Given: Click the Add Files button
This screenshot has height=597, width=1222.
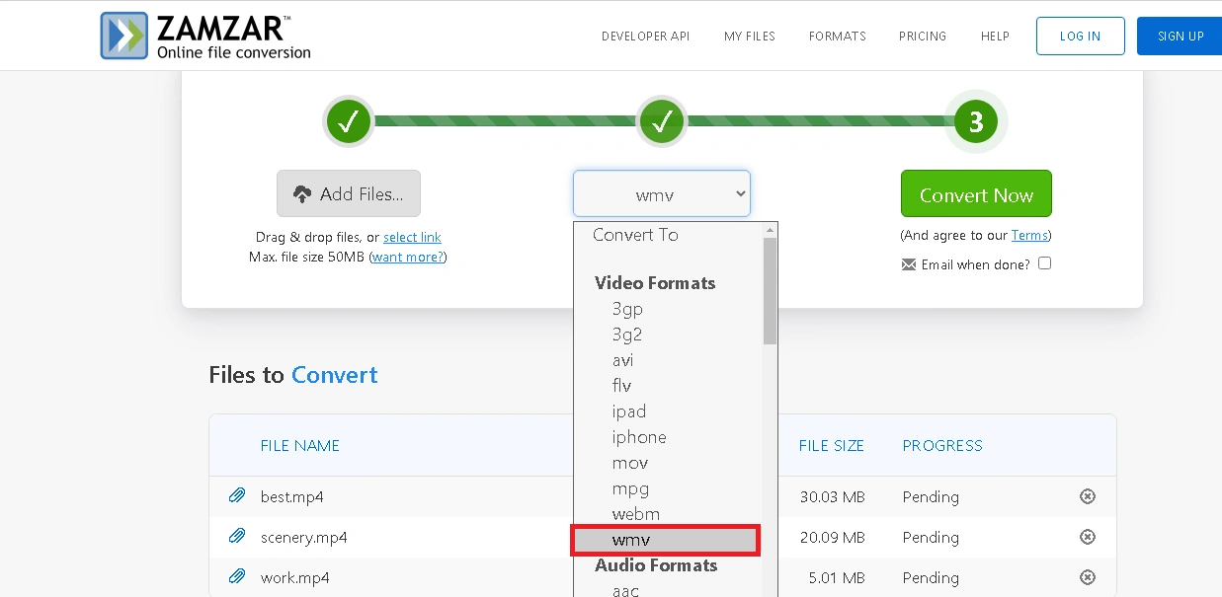Looking at the screenshot, I should (349, 193).
